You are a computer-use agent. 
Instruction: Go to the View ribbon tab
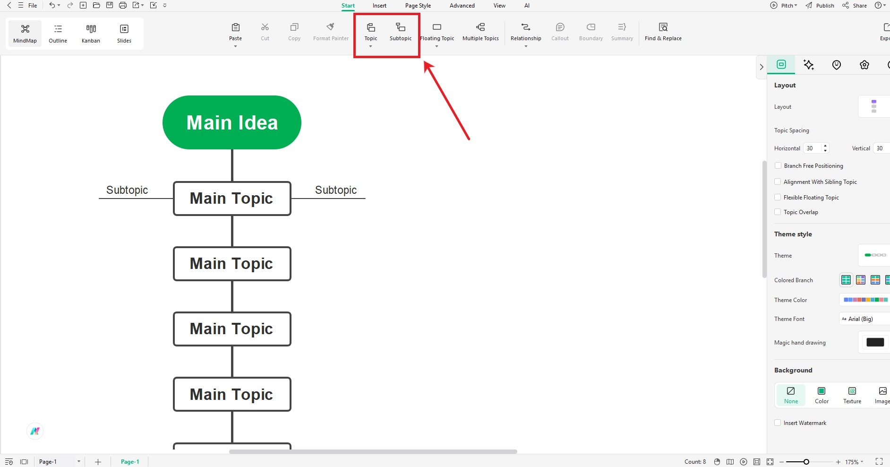click(x=499, y=6)
